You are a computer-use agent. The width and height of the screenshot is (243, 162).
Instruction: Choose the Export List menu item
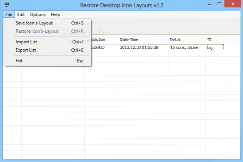(26, 50)
